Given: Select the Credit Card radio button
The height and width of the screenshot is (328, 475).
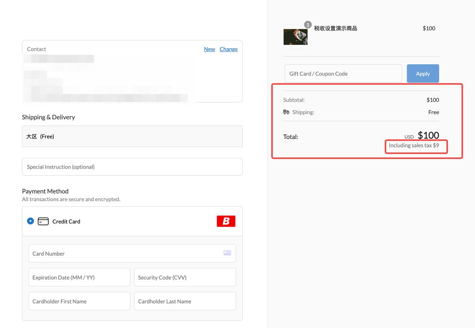Looking at the screenshot, I should [30, 221].
